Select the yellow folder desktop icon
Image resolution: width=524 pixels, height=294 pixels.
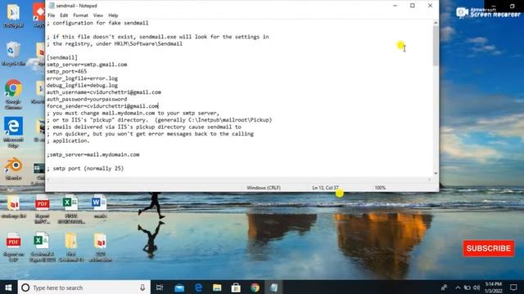coord(71,247)
